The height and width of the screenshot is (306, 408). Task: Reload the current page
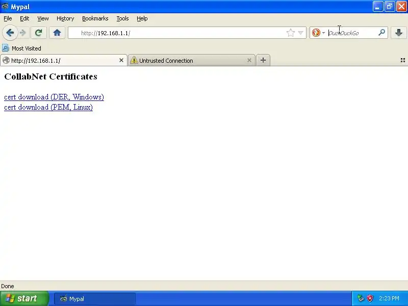39,33
